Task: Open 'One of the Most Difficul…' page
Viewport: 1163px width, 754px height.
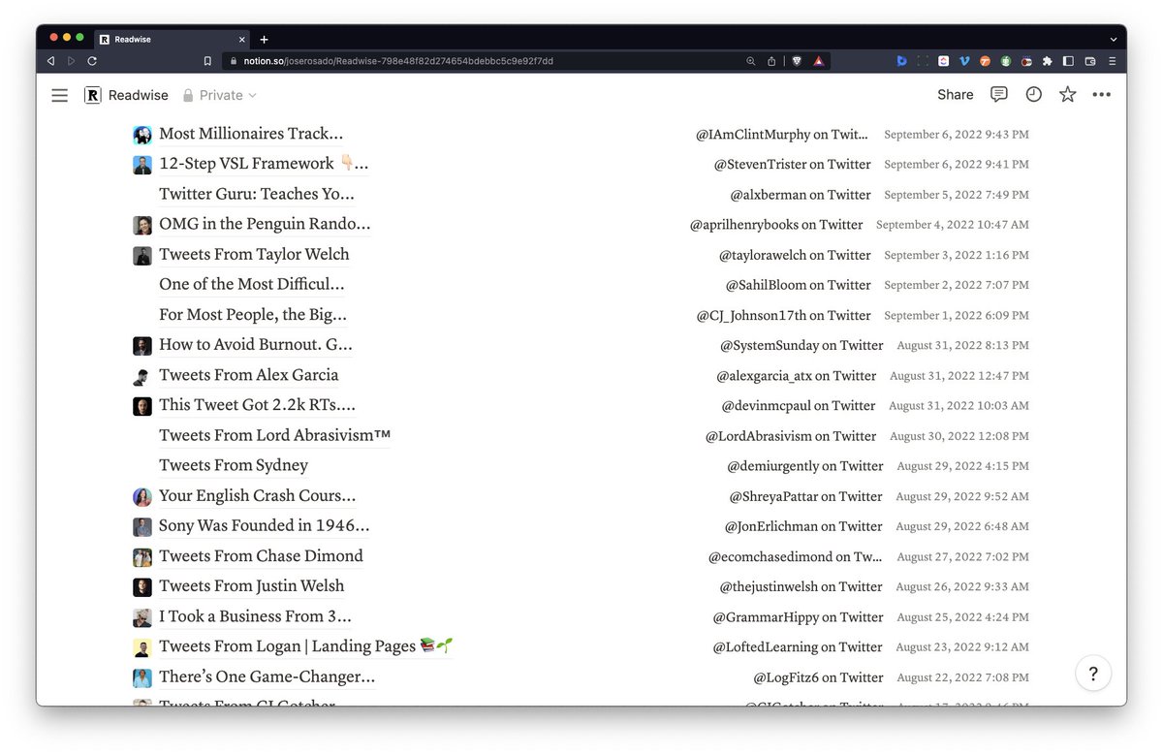Action: [252, 284]
